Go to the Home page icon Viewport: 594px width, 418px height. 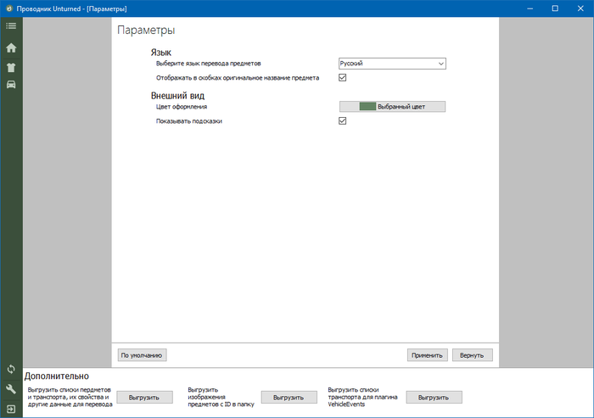11,47
